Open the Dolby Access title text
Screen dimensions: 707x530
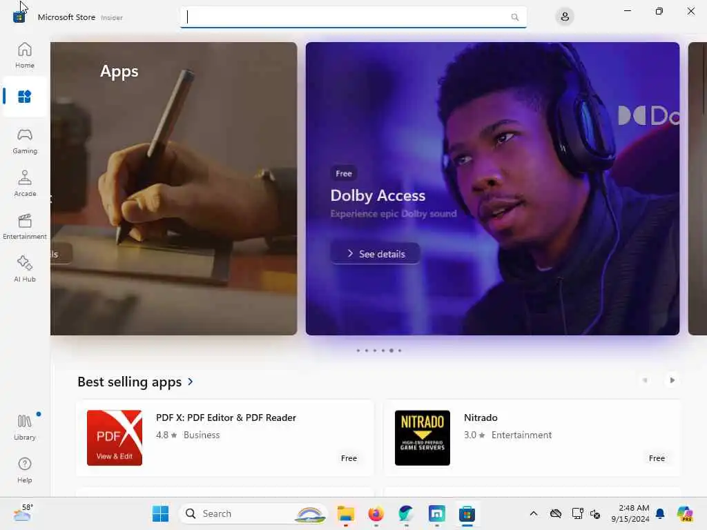(x=378, y=195)
